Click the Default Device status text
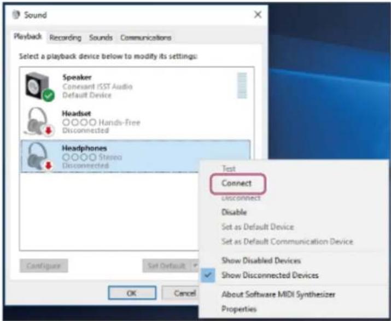 tap(87, 95)
